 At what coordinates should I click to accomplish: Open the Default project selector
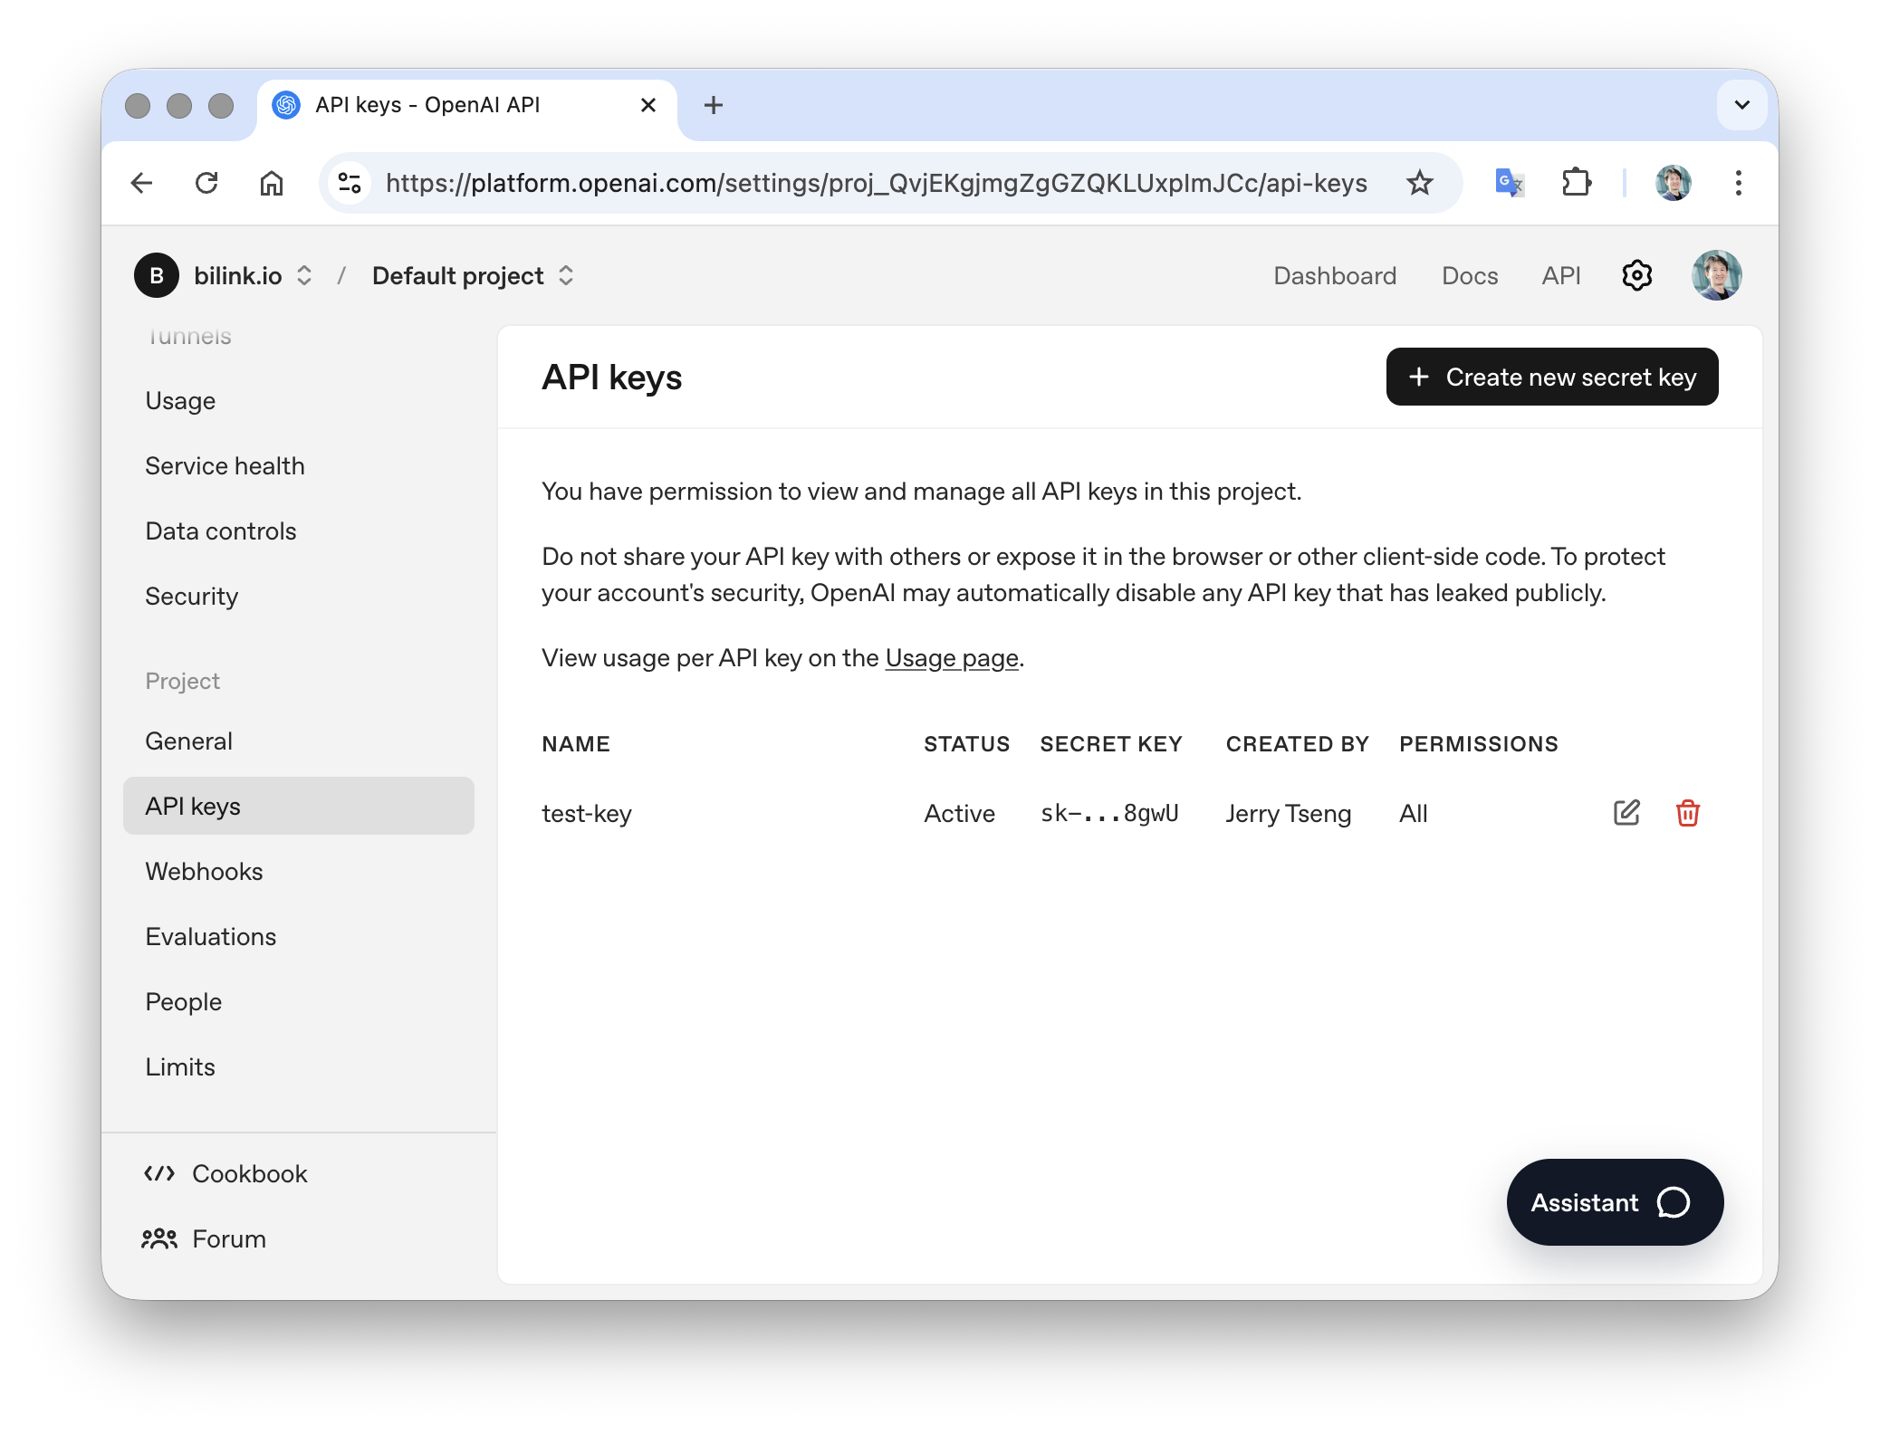click(x=473, y=275)
